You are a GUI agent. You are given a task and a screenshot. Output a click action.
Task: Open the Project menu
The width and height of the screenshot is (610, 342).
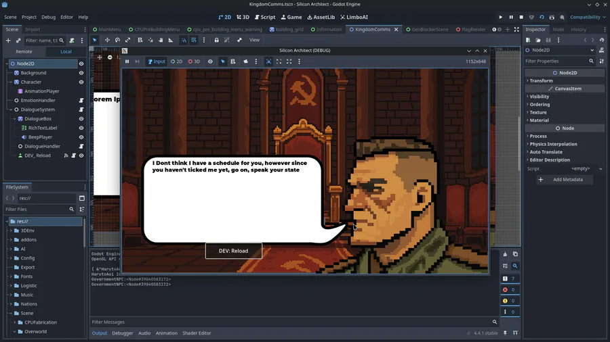(28, 17)
